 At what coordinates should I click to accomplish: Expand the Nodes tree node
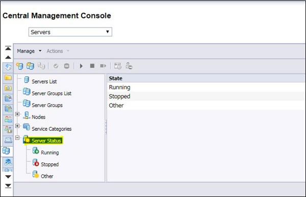pos(17,114)
